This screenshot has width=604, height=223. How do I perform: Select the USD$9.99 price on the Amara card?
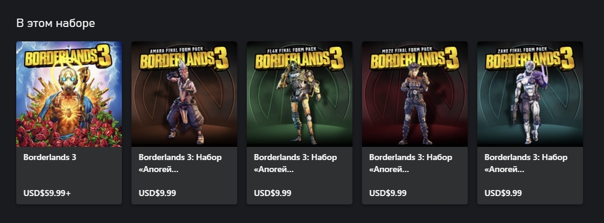coord(157,193)
